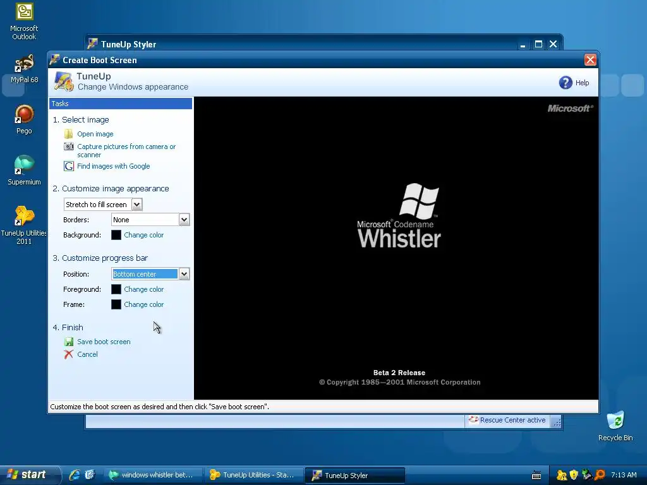Image resolution: width=647 pixels, height=485 pixels.
Task: Click the Save boot screen link
Action: click(104, 342)
